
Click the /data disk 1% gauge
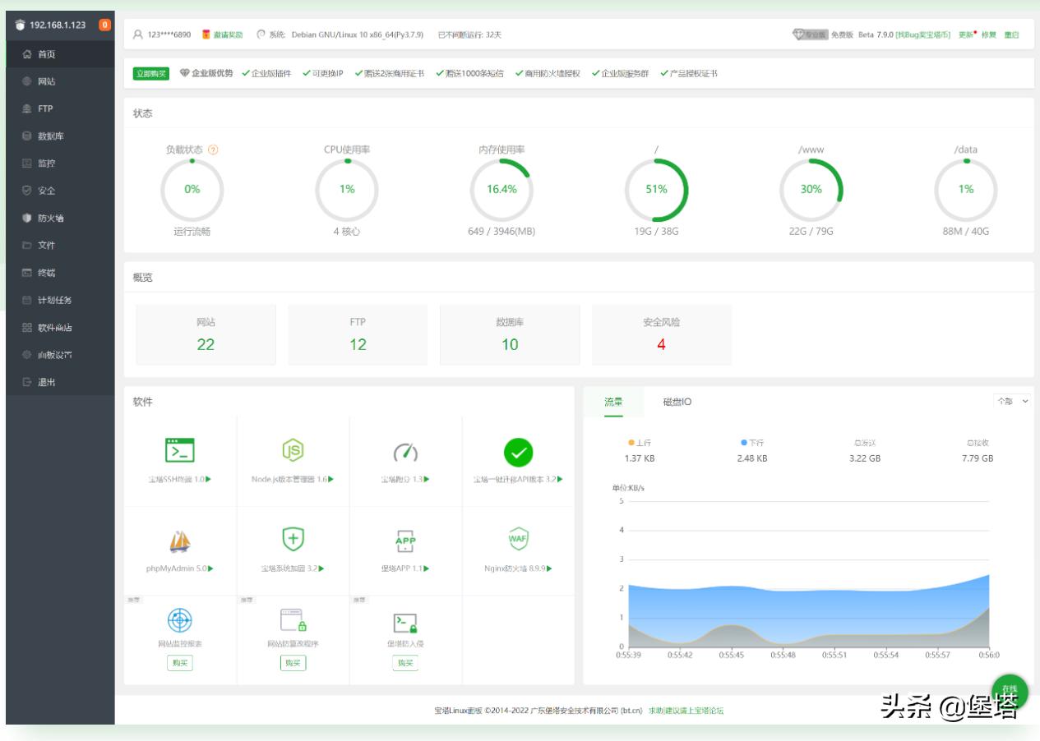(966, 189)
